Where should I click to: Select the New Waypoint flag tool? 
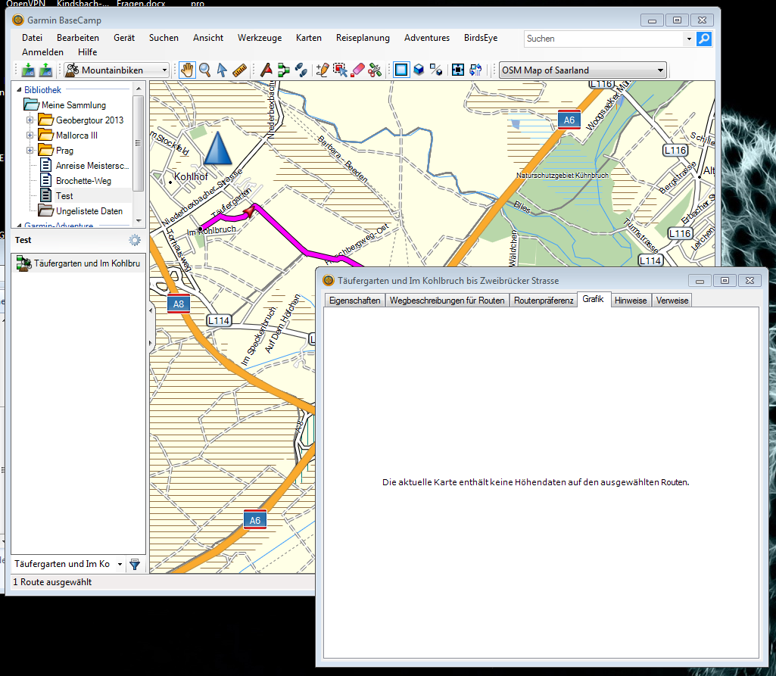266,70
